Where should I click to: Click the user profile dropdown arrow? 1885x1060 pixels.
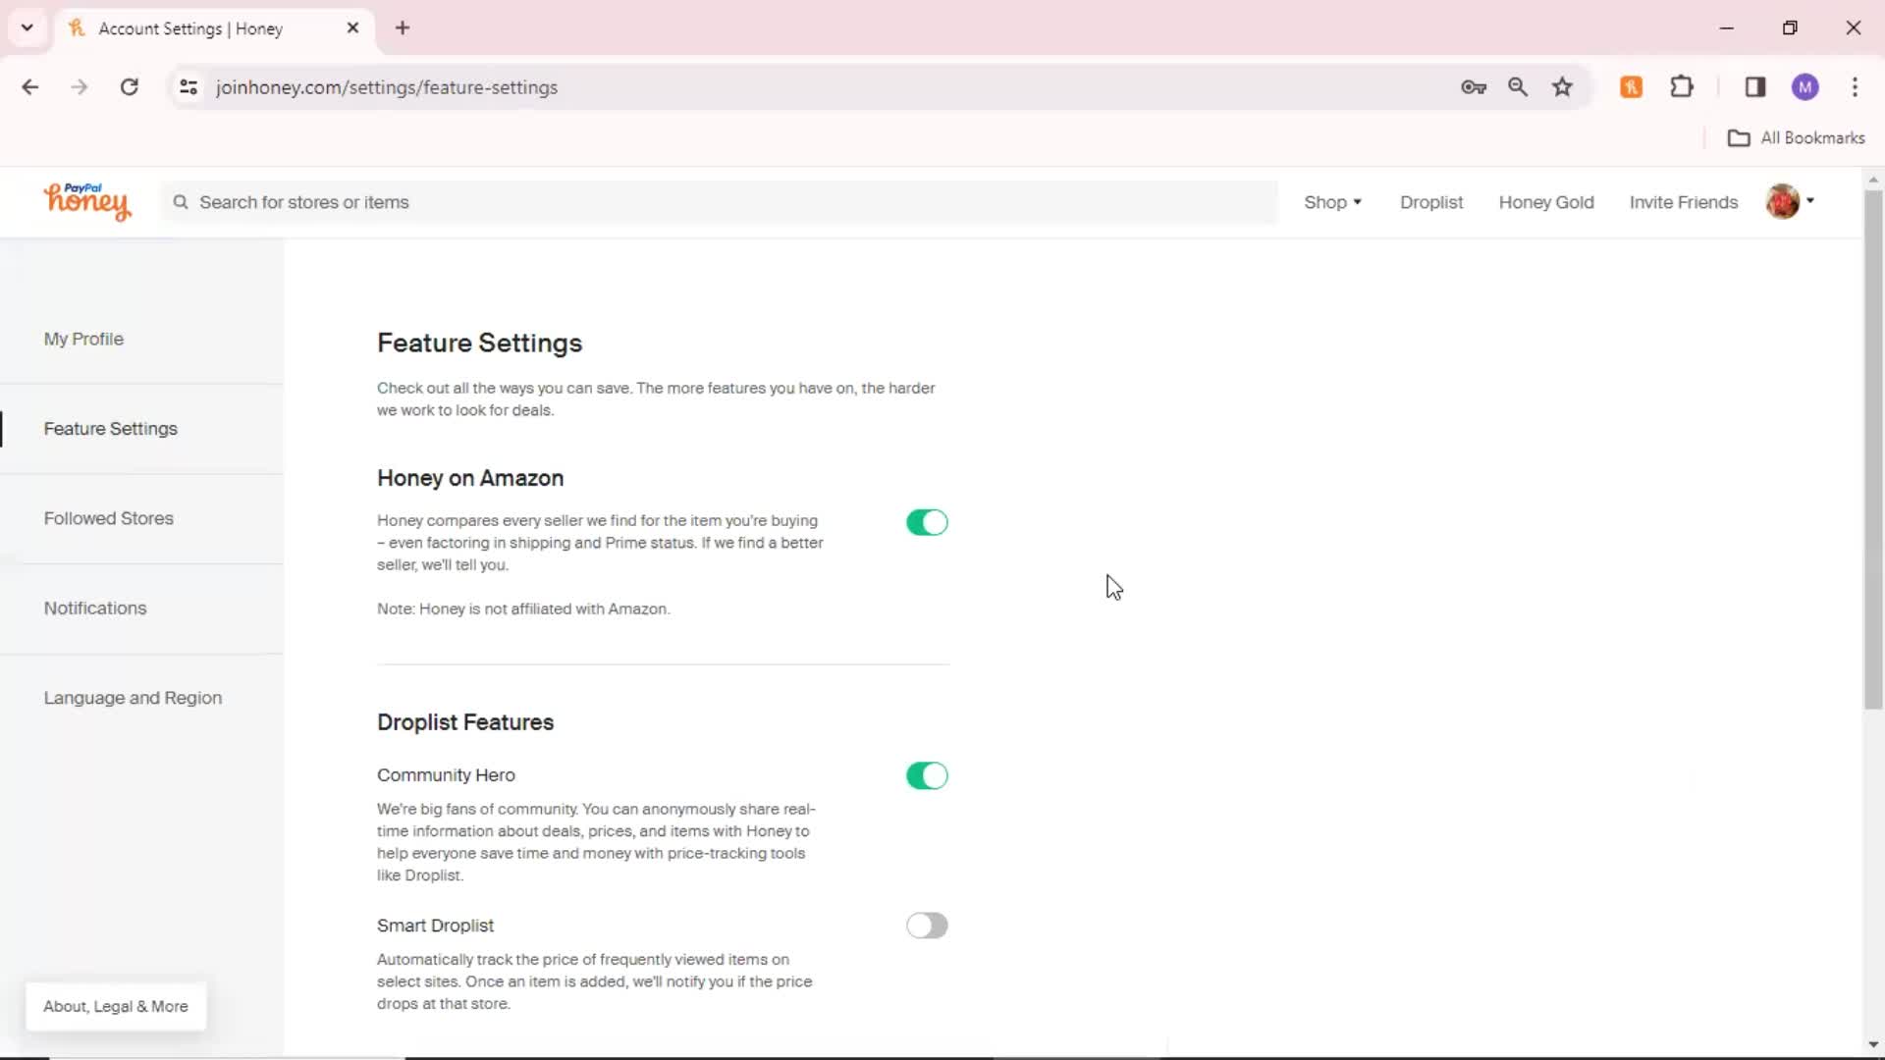pyautogui.click(x=1810, y=200)
